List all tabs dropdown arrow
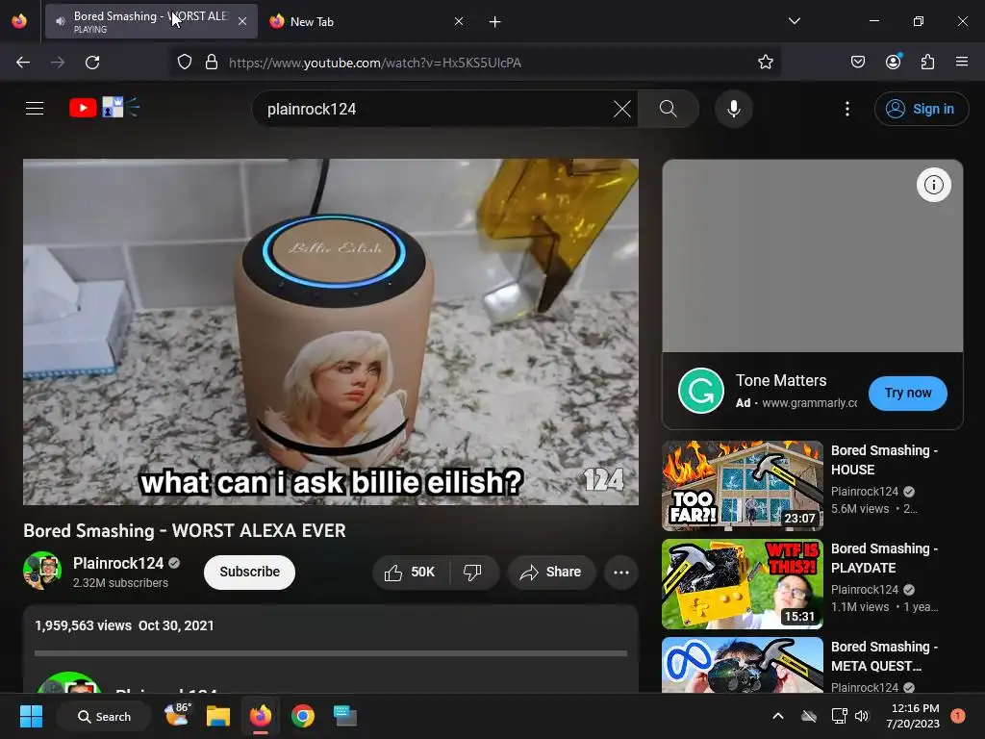 click(794, 21)
